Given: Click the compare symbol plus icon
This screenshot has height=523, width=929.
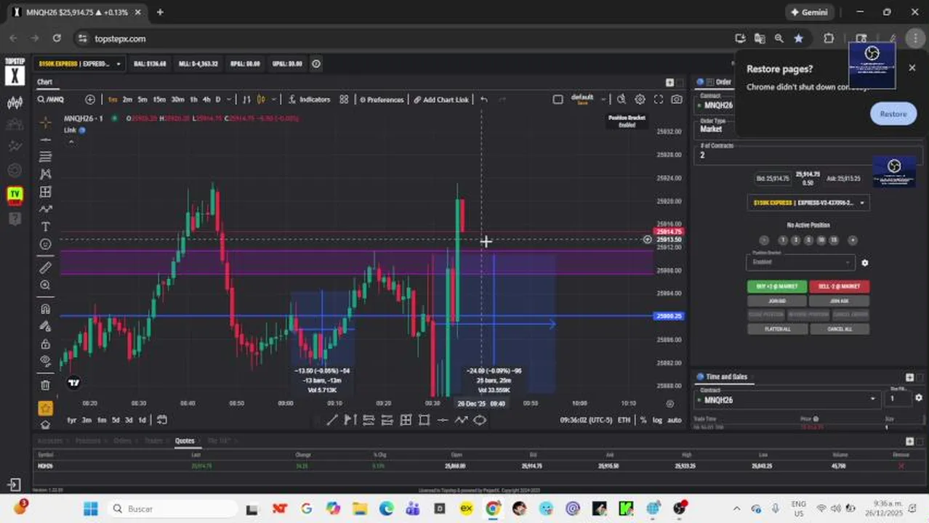Looking at the screenshot, I should (90, 100).
